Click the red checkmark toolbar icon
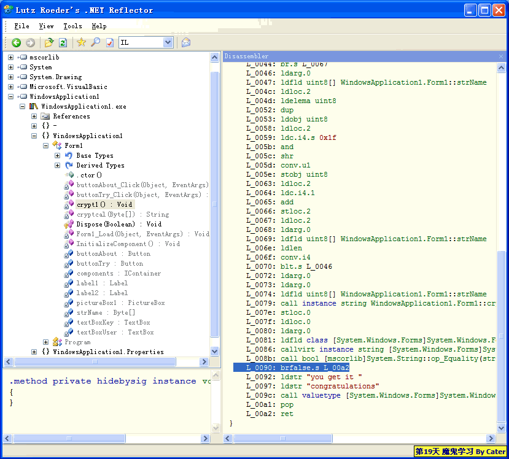This screenshot has height=459, width=509. tap(110, 42)
